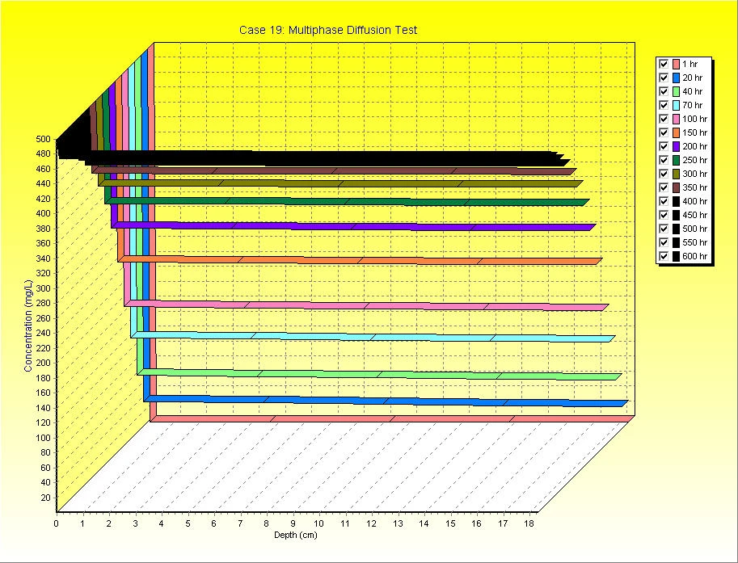Click the brown 350 hr color swatch

coord(676,187)
